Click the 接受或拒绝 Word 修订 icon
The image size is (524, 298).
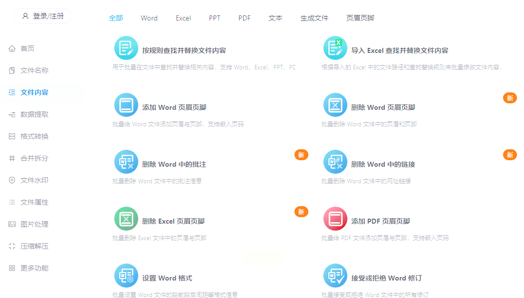(x=335, y=276)
